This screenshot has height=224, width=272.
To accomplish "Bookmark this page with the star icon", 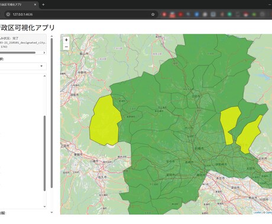I will click(x=153, y=14).
